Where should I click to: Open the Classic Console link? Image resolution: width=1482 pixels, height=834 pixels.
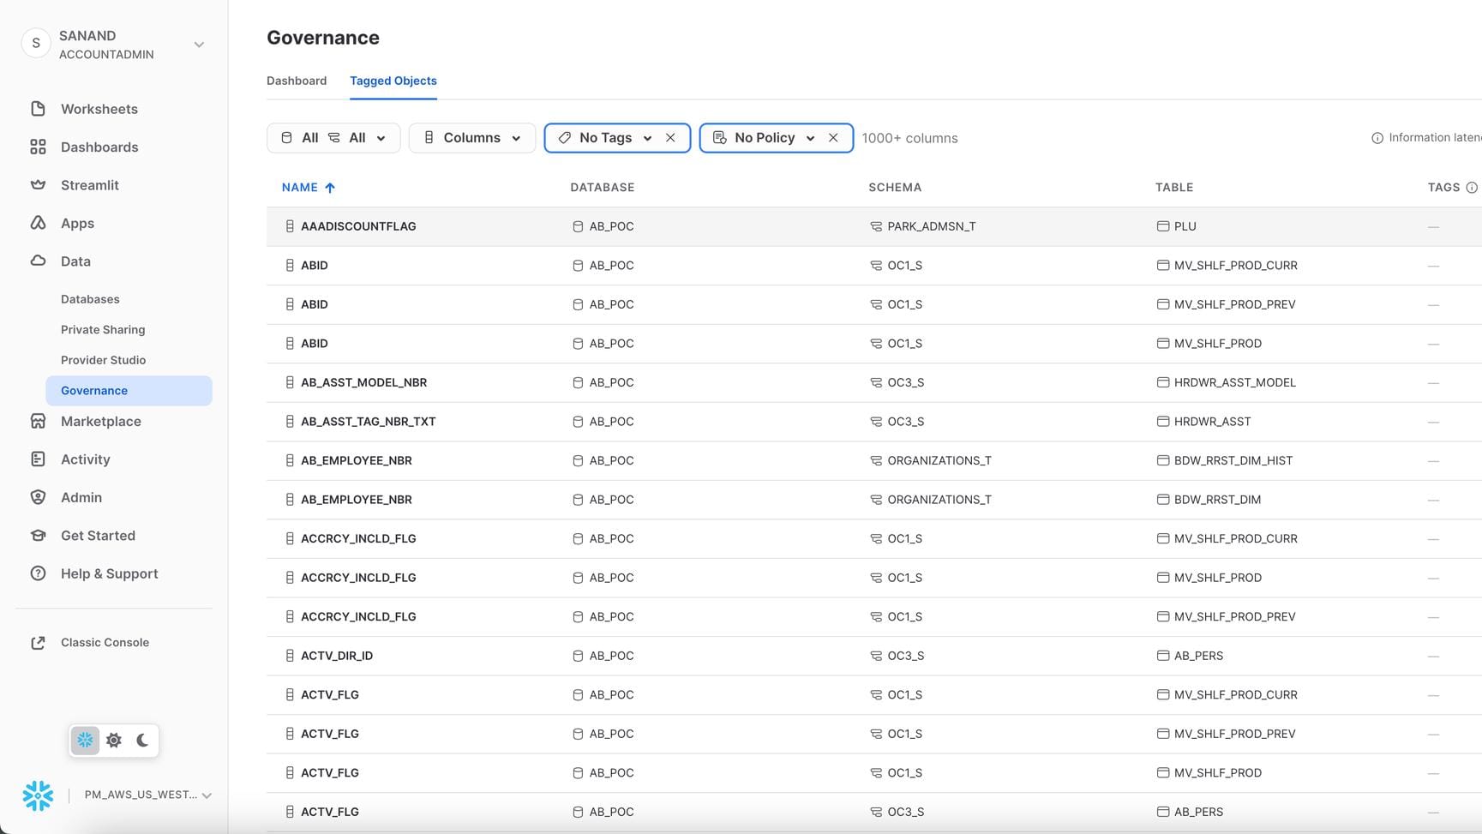click(105, 643)
